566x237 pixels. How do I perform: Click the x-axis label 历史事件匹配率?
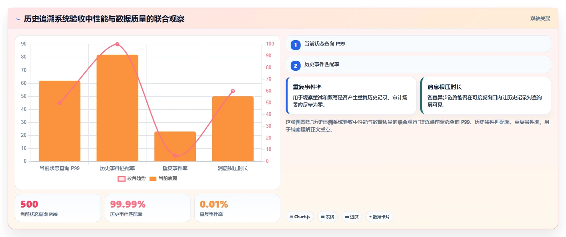click(117, 168)
